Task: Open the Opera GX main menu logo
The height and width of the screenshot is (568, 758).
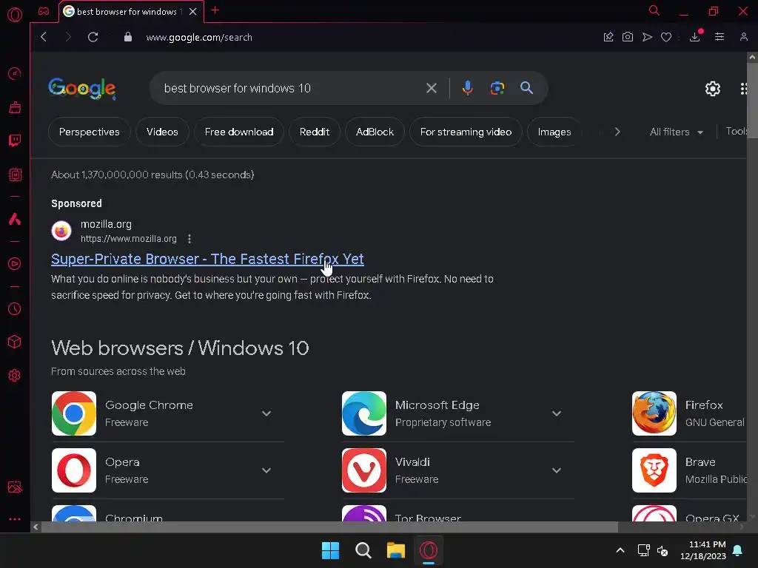Action: (15, 15)
